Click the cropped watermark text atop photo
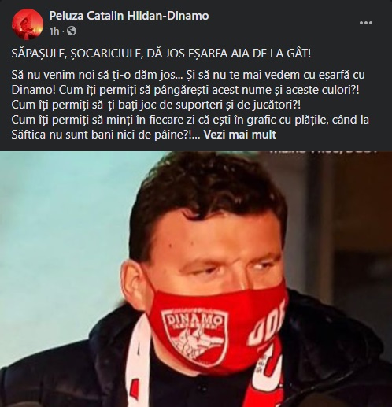This screenshot has width=392, height=407. tap(322, 152)
